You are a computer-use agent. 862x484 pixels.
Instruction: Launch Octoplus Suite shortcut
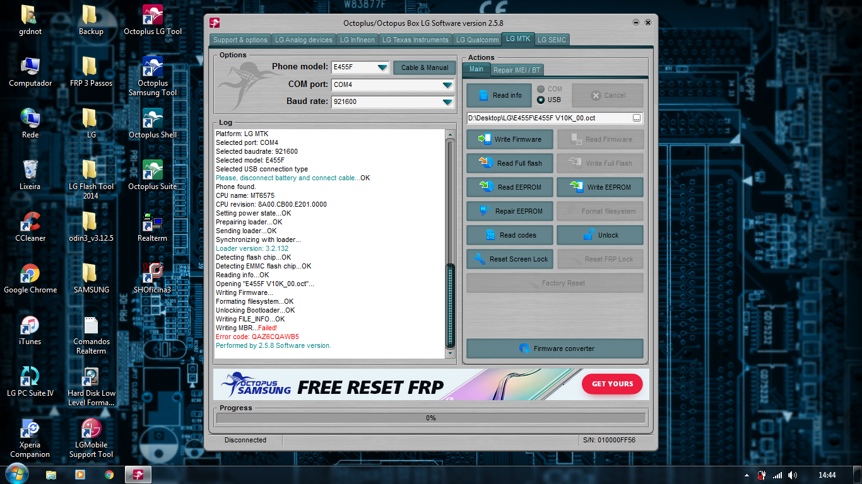[x=153, y=175]
